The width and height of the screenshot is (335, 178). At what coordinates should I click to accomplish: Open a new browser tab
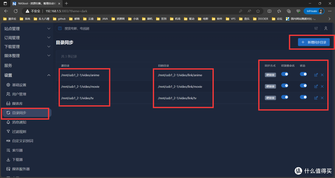[66, 3]
